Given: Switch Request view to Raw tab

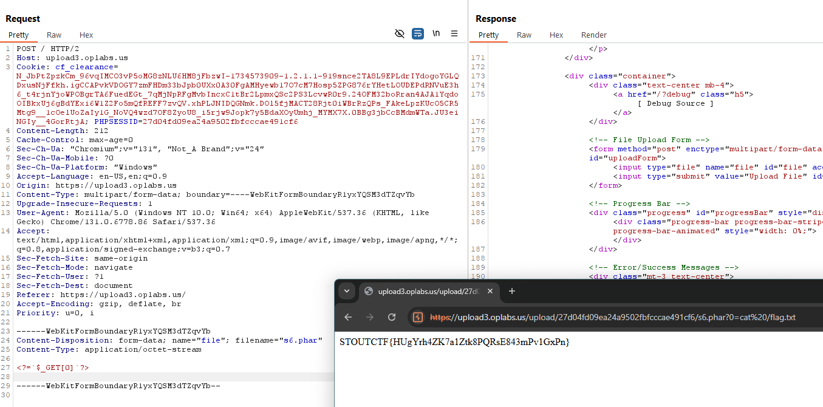Looking at the screenshot, I should pyautogui.click(x=54, y=35).
